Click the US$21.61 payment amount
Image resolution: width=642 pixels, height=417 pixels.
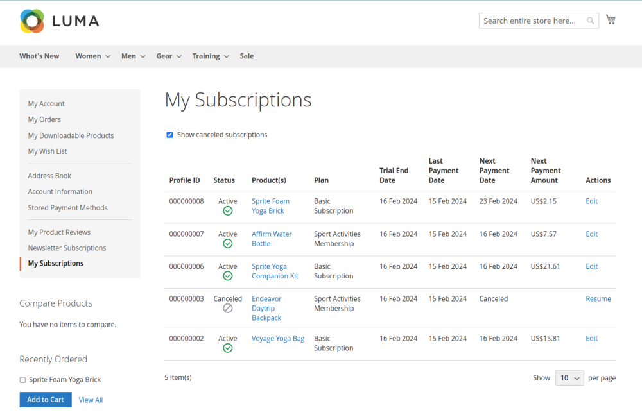[545, 266]
